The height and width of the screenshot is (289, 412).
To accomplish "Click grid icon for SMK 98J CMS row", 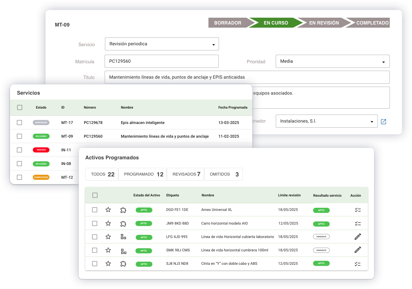I will [123, 251].
